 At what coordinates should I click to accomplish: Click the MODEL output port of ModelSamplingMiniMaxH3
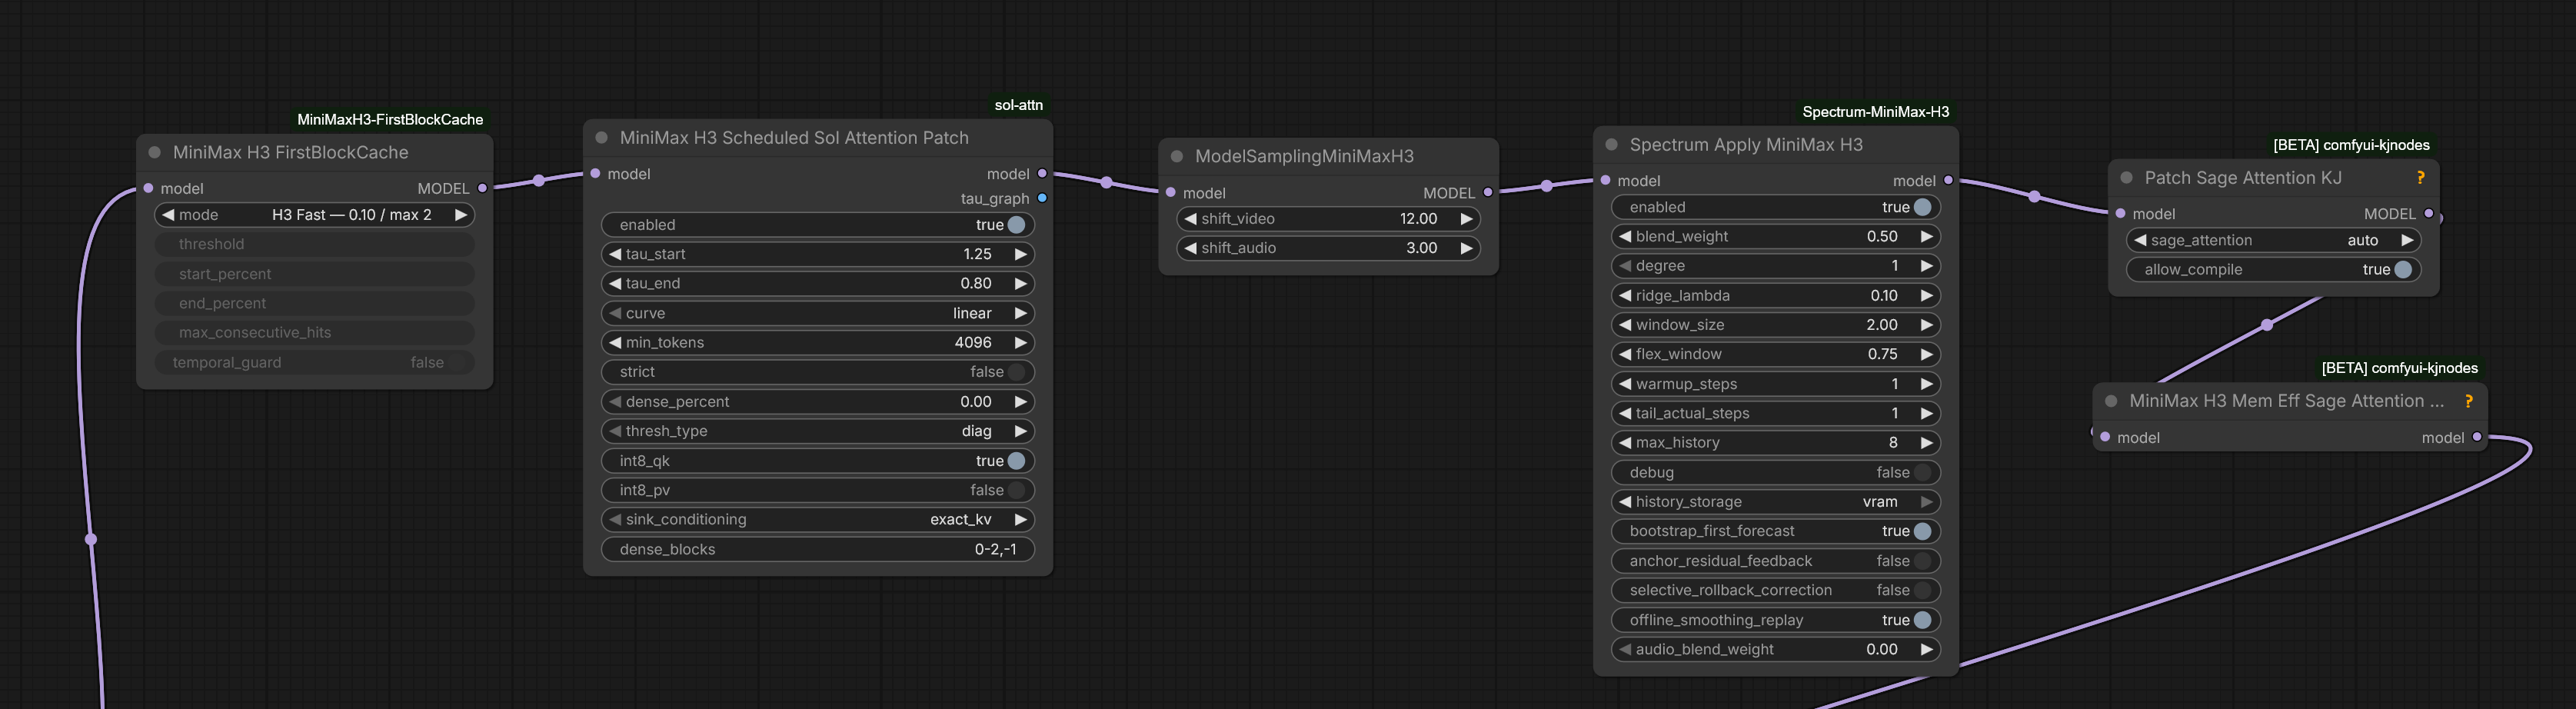point(1488,192)
